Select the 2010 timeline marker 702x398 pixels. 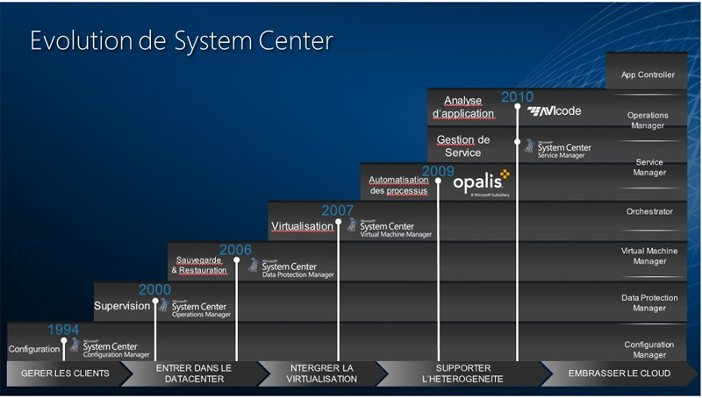point(517,106)
